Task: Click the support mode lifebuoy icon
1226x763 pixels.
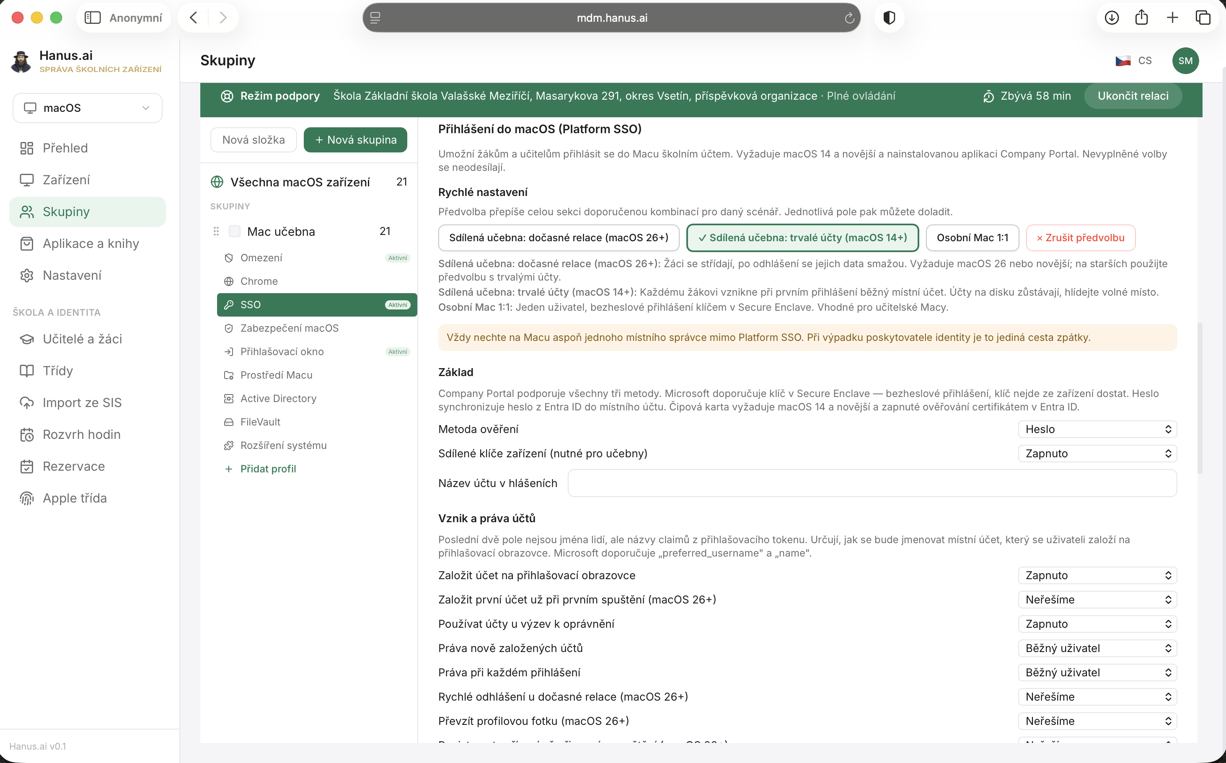Action: [227, 96]
